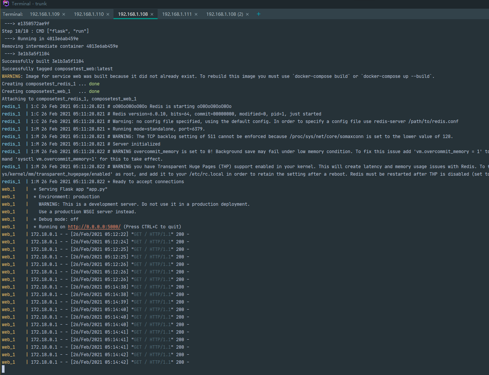Close the 192.168.1.108 (2) tab
The image size is (489, 375).
[247, 14]
